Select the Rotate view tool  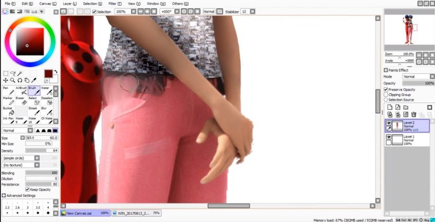coord(20,80)
